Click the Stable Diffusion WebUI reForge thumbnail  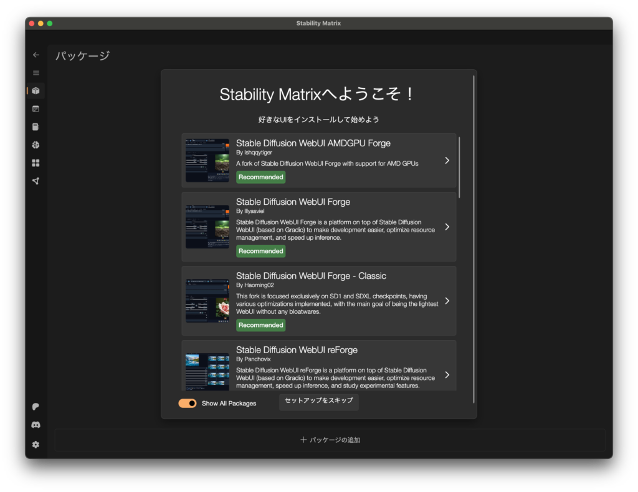[207, 371]
